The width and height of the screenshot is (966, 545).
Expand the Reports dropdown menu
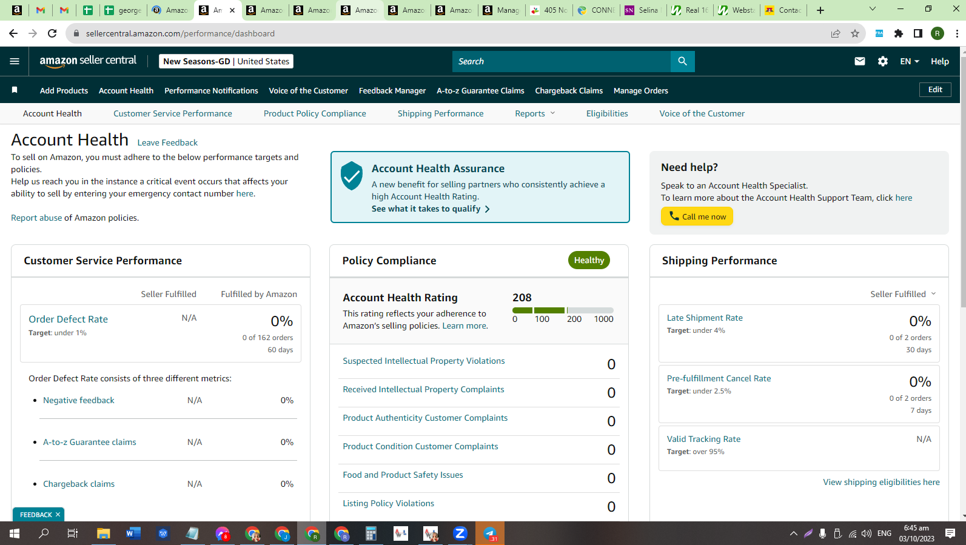click(535, 113)
